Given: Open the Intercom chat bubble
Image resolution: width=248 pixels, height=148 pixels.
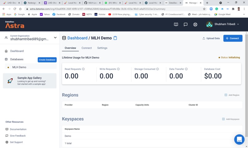Looking at the screenshot, I should pyautogui.click(x=239, y=139).
